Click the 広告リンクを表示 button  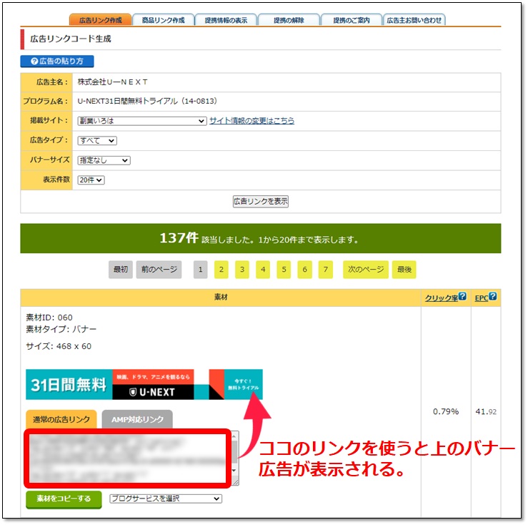[x=261, y=201]
